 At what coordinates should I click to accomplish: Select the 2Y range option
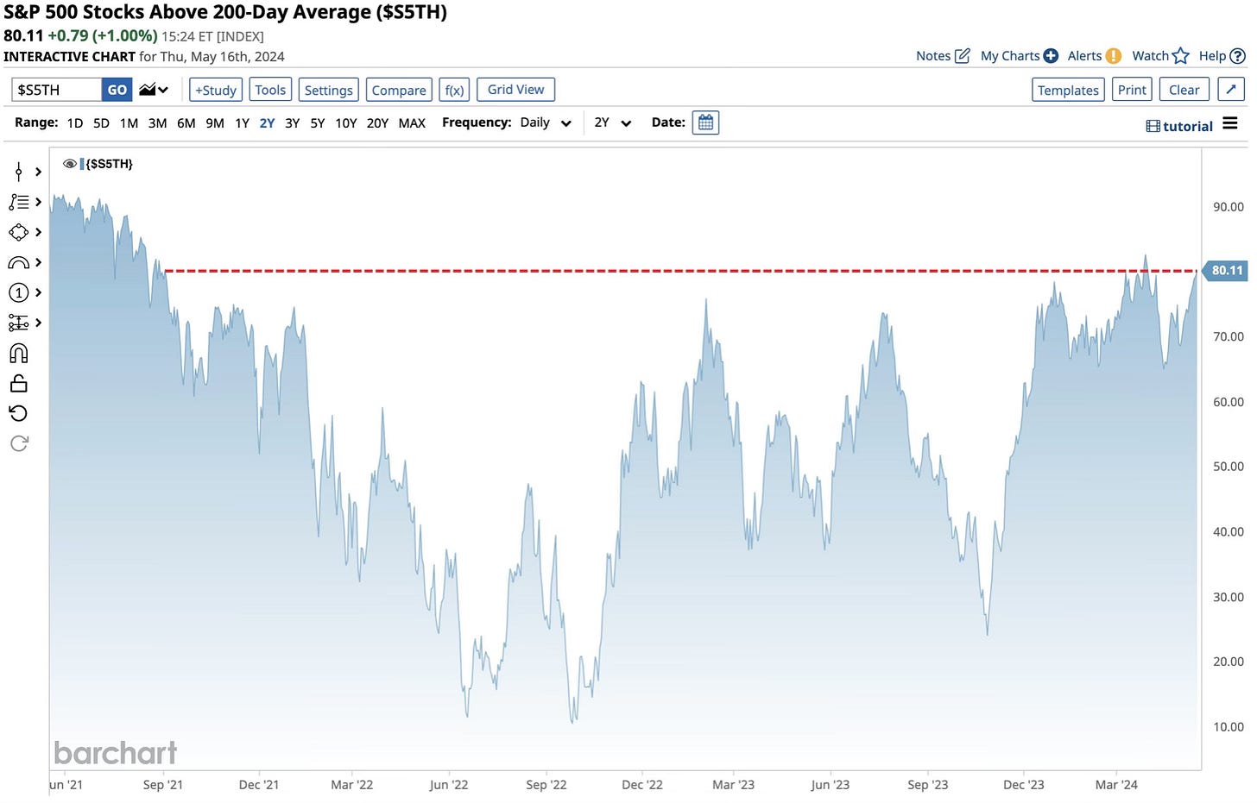(x=267, y=123)
